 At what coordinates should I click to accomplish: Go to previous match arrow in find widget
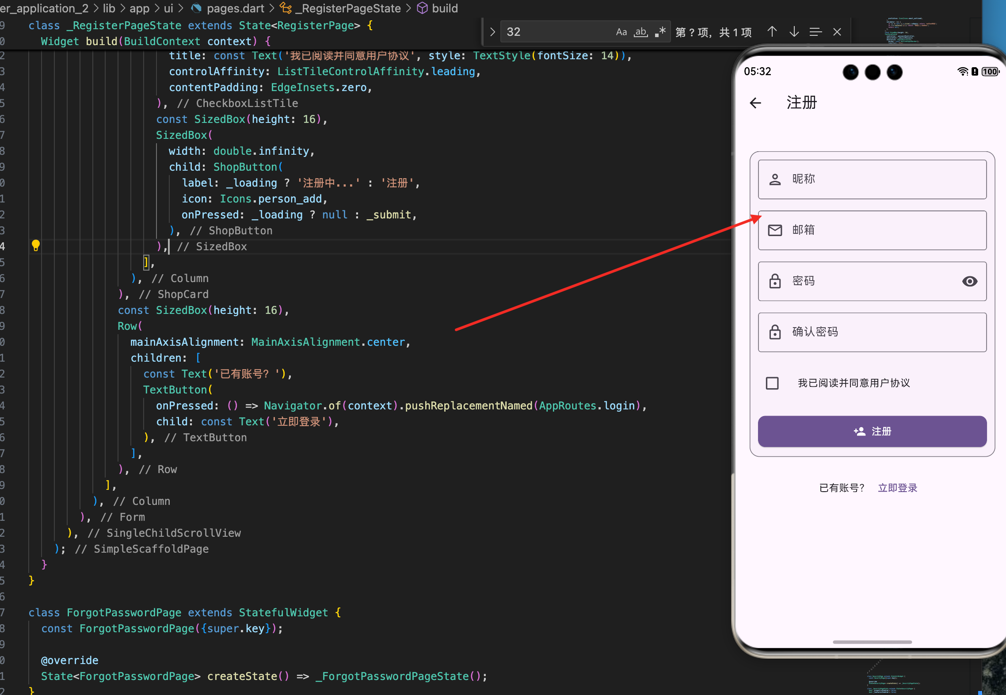[772, 32]
